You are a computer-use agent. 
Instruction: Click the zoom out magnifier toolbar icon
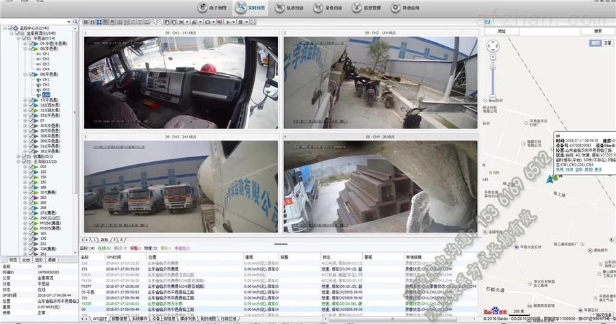click(x=160, y=22)
